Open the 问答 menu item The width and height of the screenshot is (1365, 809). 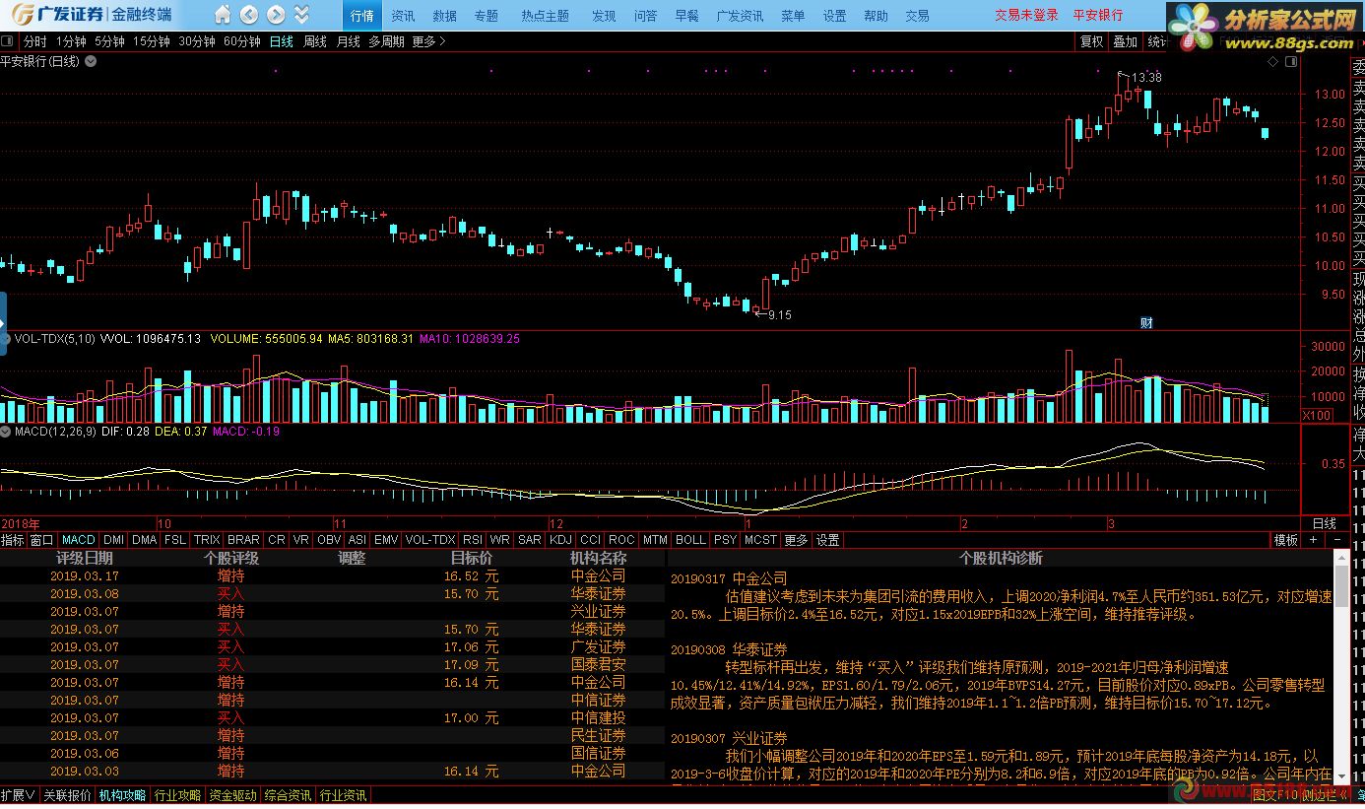point(645,16)
